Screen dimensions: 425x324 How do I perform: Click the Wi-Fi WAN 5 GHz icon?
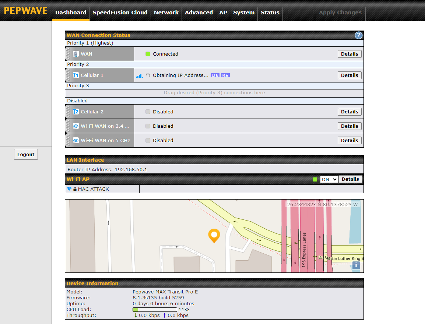[x=76, y=141]
